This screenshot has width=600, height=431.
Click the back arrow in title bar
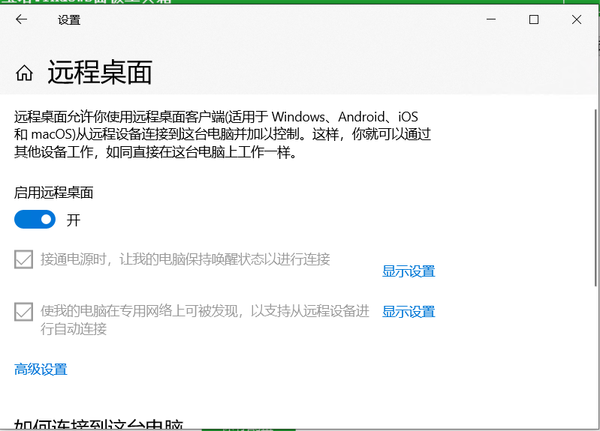(21, 20)
